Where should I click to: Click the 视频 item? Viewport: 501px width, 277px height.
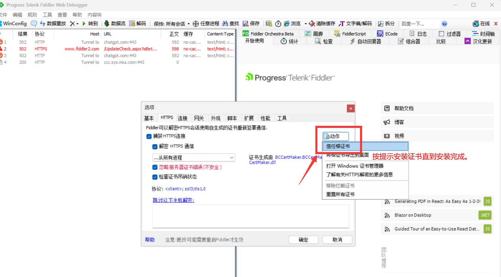pos(437,136)
